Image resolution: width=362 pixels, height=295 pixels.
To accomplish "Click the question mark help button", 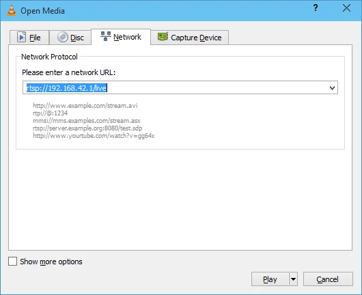I will click(x=316, y=8).
